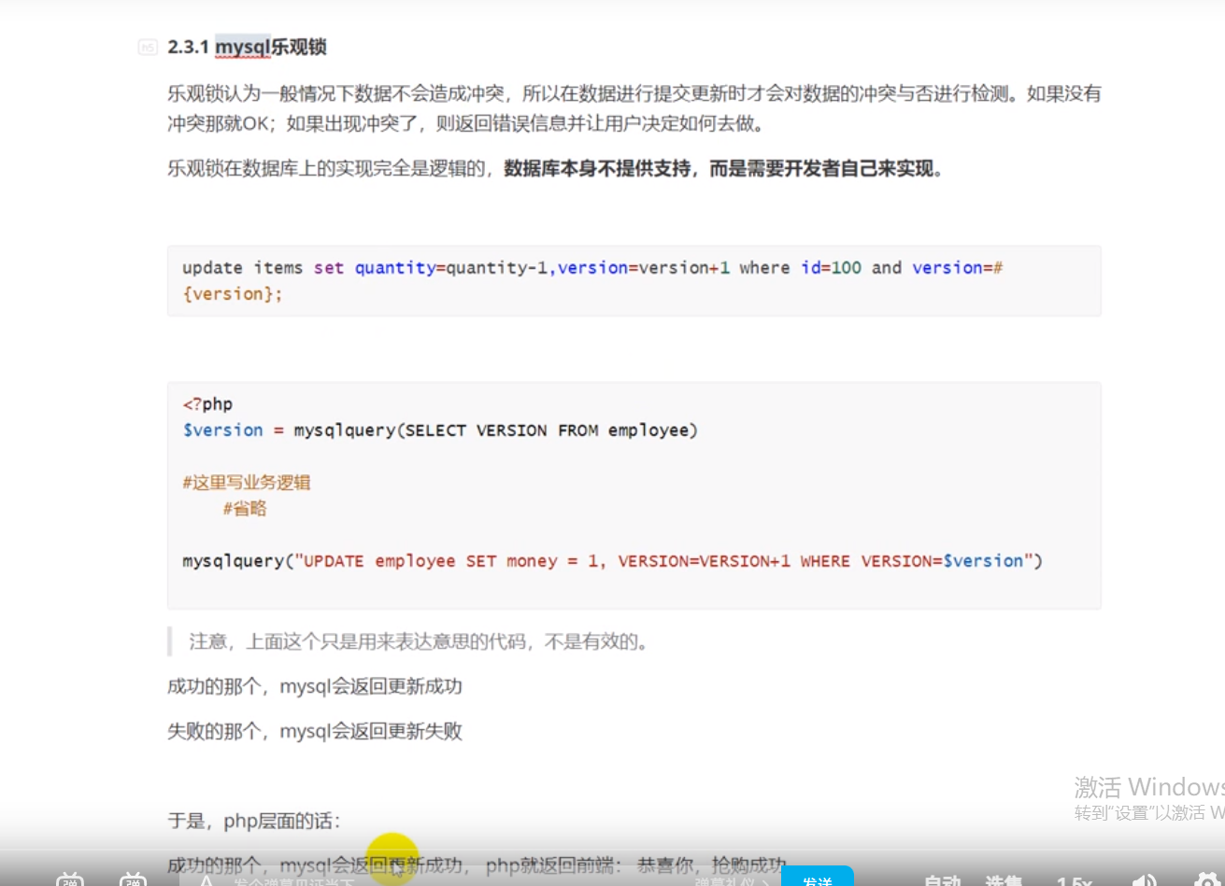Click the "$version = mysqlquery(SELECT…" line

pos(440,430)
